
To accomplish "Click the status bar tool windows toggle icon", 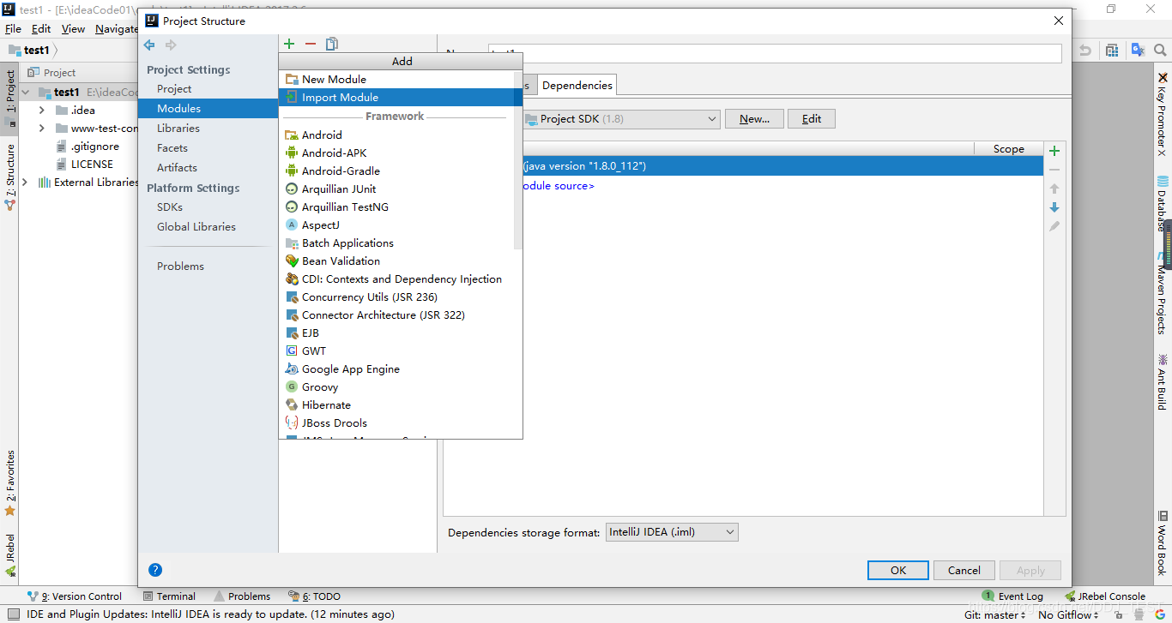I will pos(13,614).
